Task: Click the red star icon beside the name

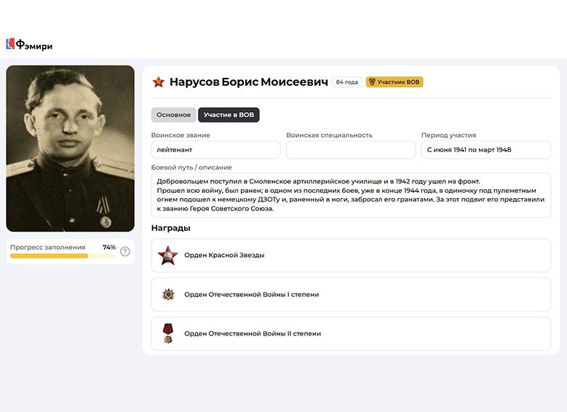Action: 159,82
